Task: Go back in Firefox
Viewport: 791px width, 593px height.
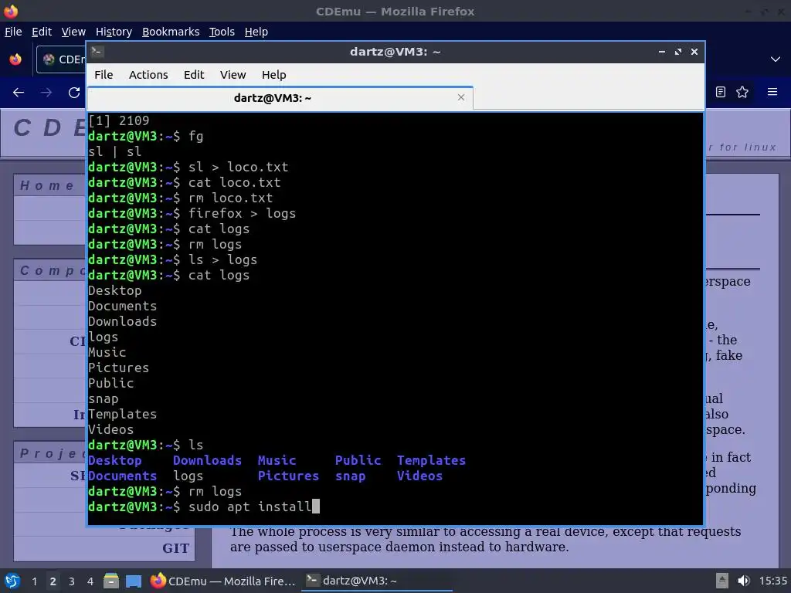Action: pos(19,93)
